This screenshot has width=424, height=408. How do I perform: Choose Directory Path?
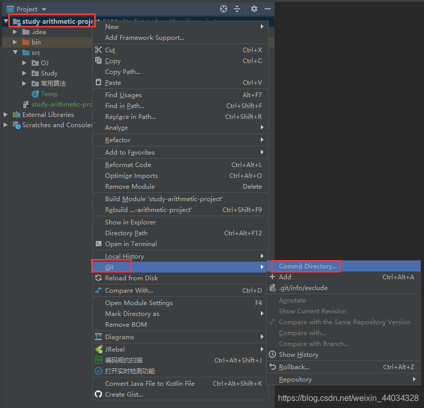pyautogui.click(x=180, y=233)
